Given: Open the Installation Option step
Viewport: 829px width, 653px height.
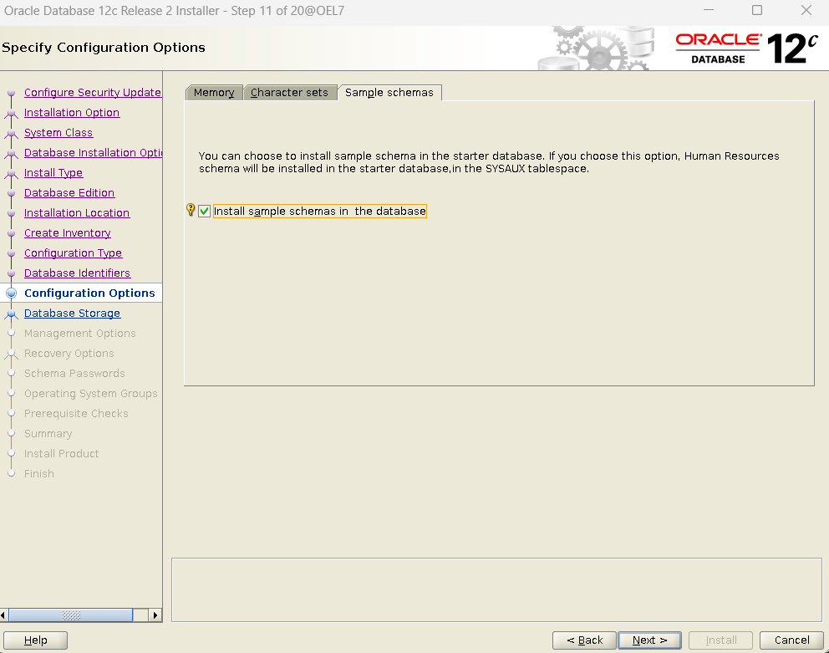Looking at the screenshot, I should click(72, 112).
